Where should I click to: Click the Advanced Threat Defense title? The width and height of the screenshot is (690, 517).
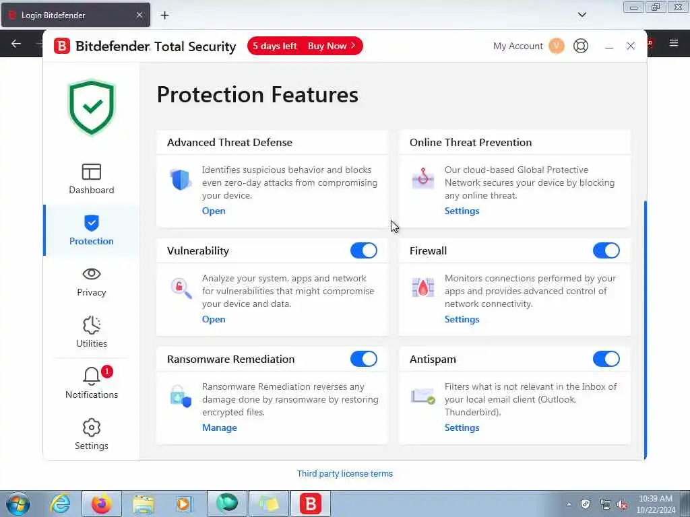(x=230, y=143)
